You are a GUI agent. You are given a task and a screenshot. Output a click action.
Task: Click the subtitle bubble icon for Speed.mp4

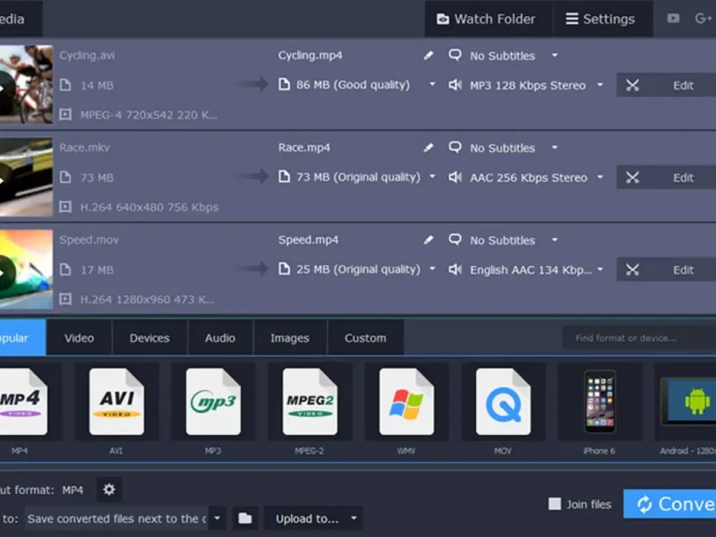coord(455,240)
